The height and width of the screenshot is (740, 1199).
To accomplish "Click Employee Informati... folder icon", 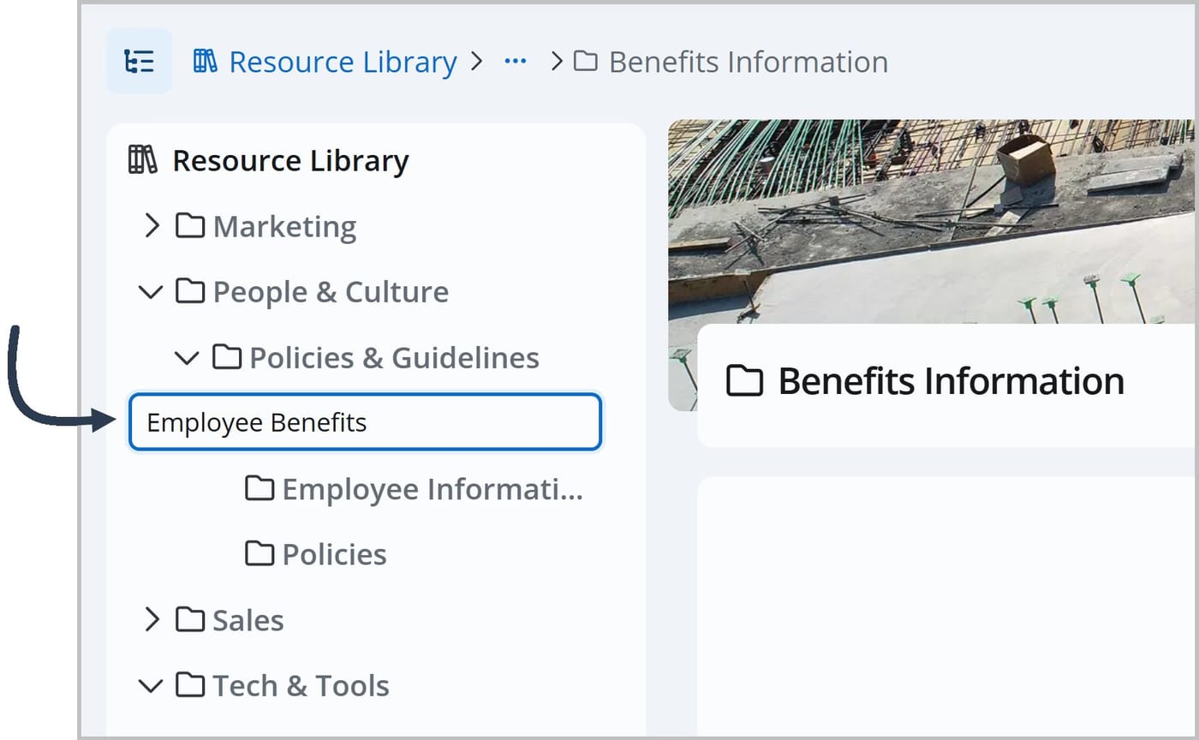I will (x=260, y=488).
